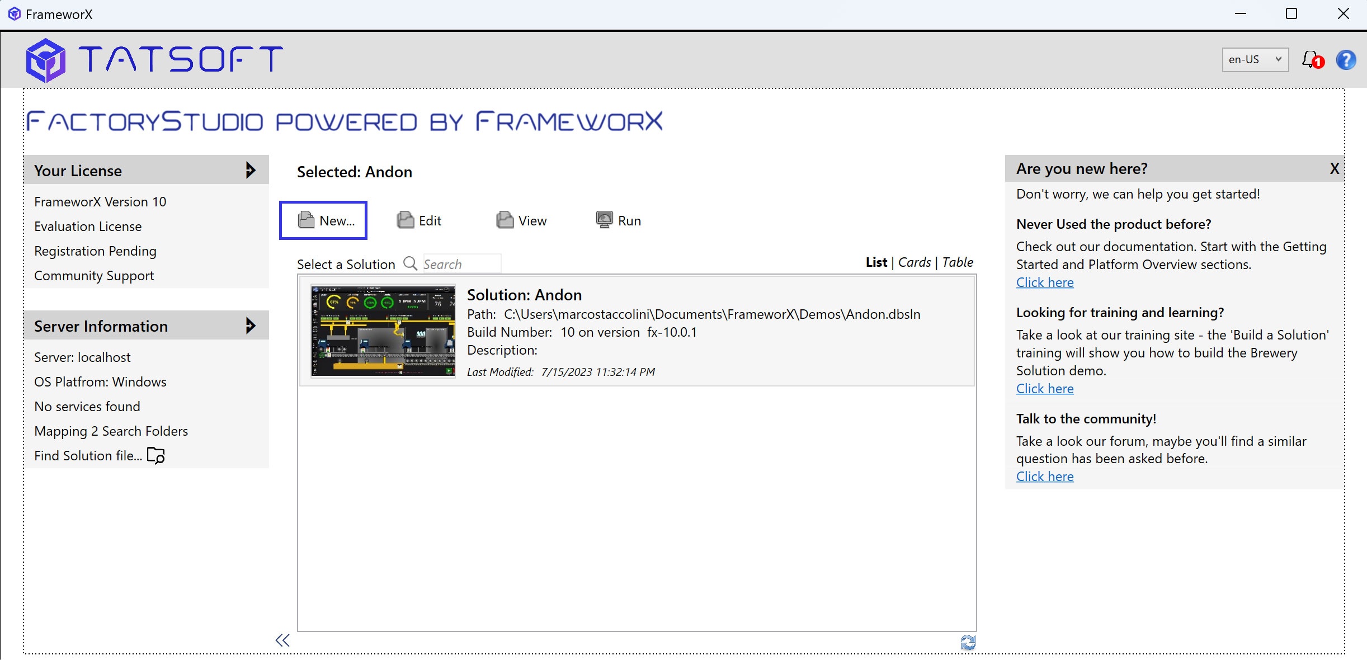This screenshot has height=660, width=1367.
Task: Click the FrameworX title bar icon
Action: coord(15,14)
